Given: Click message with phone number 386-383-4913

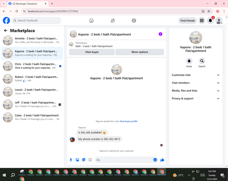Looking at the screenshot, I should pyautogui.click(x=99, y=139).
